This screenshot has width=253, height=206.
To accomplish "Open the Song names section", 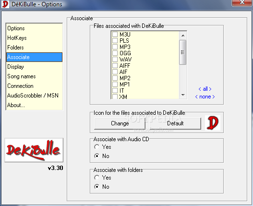I will pyautogui.click(x=34, y=76).
